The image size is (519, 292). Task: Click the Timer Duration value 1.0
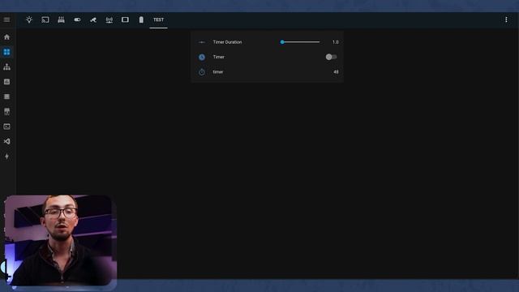335,42
